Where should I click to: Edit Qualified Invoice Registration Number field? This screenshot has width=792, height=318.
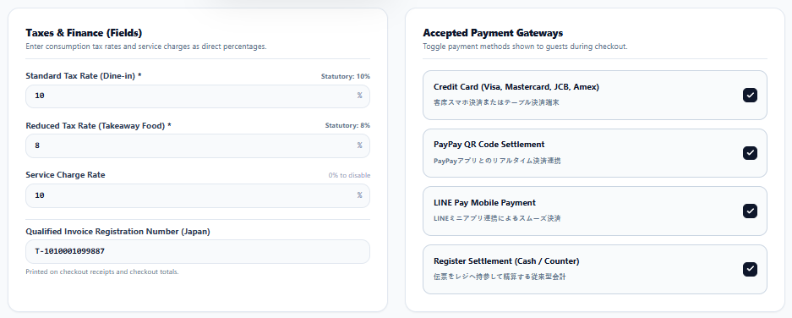[x=198, y=251]
